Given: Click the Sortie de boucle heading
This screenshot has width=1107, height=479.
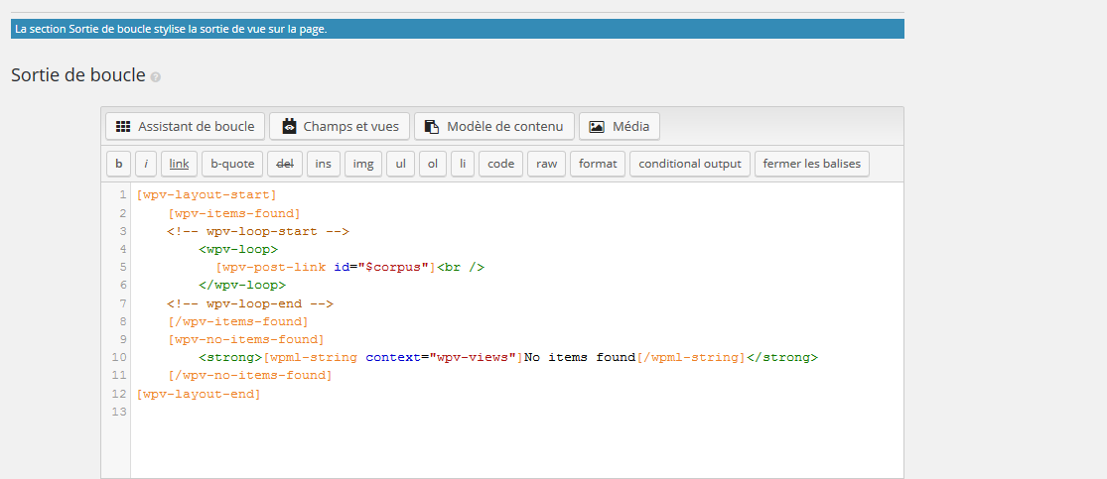Looking at the screenshot, I should pos(78,74).
